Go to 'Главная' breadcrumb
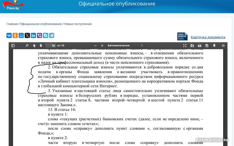This screenshot has height=146, width=234. click(x=12, y=24)
